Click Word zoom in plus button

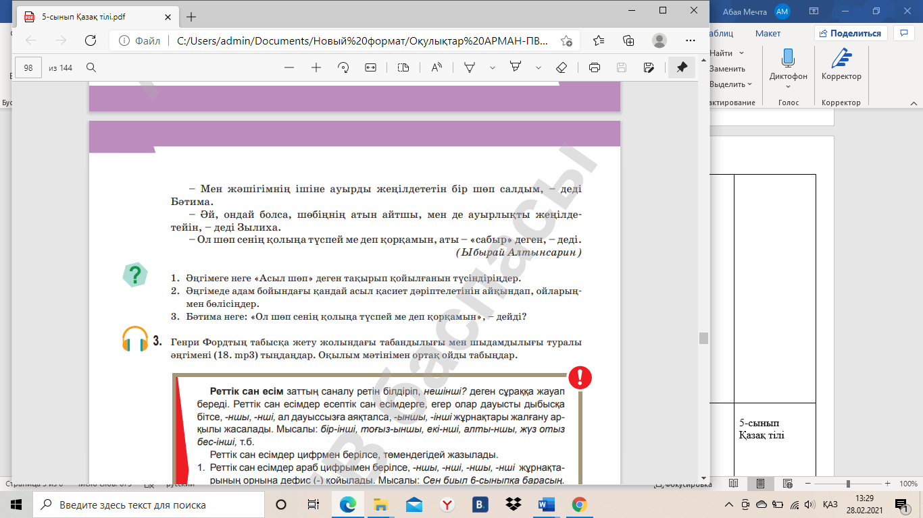(x=887, y=484)
